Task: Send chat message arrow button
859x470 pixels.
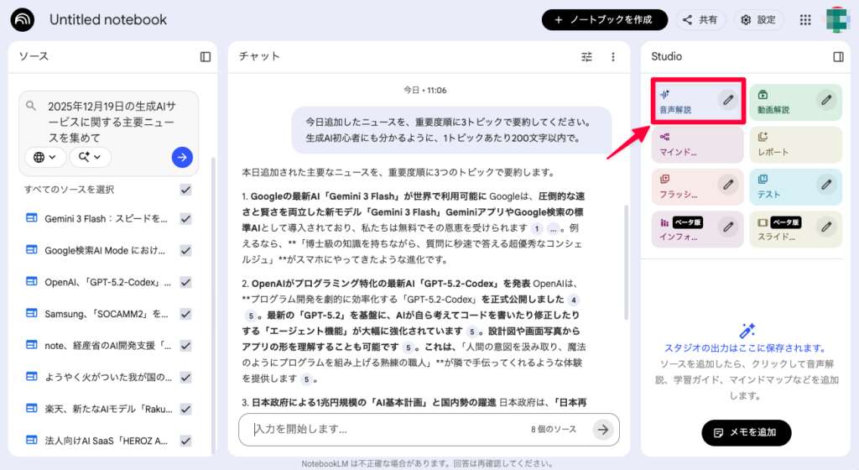Action: pos(603,430)
